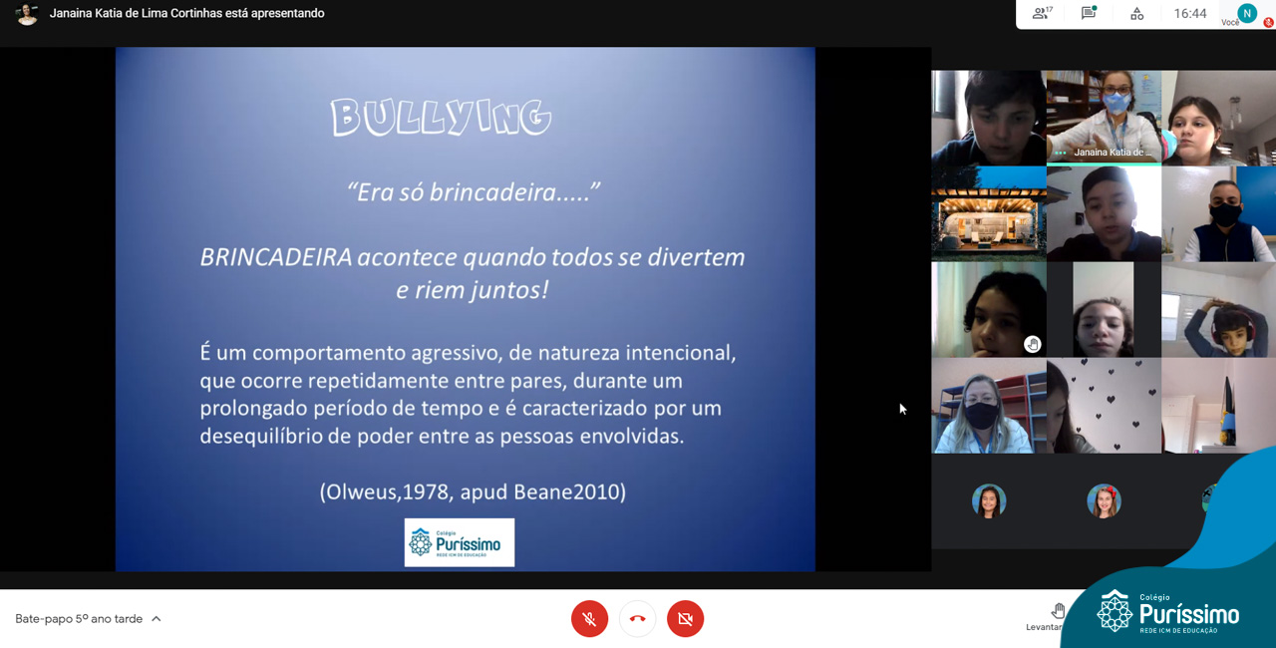
Task: Click the presenter name "Janaina Katia de Lima Cortinhas"
Action: point(186,14)
